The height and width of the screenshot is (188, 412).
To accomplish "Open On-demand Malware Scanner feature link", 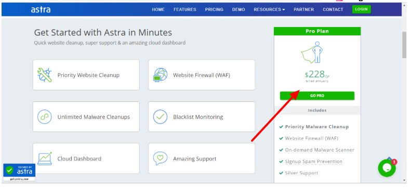I will coord(320,150).
